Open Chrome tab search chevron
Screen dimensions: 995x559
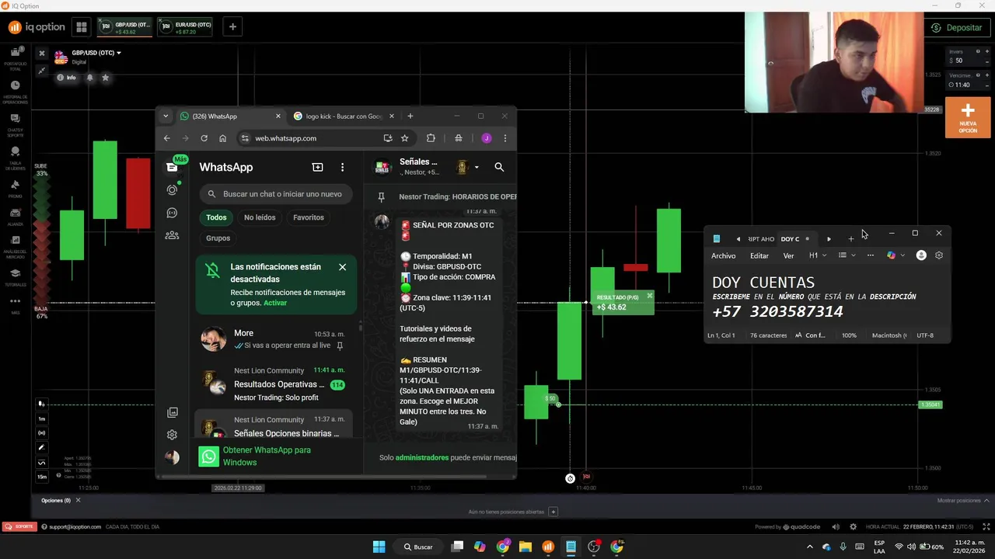click(x=166, y=116)
